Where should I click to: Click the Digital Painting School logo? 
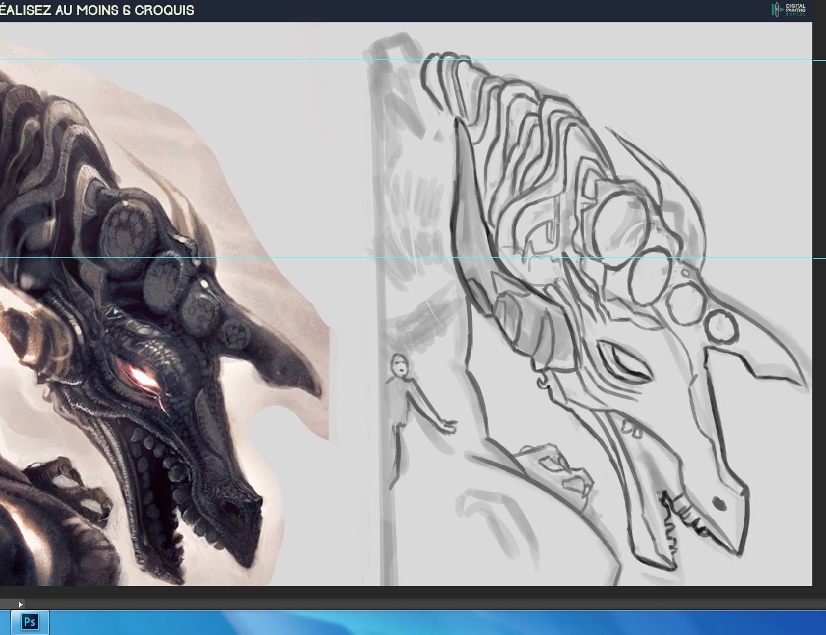point(789,10)
